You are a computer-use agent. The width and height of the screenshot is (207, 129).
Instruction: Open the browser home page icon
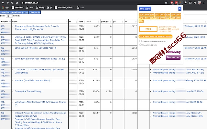click(x=17, y=3)
